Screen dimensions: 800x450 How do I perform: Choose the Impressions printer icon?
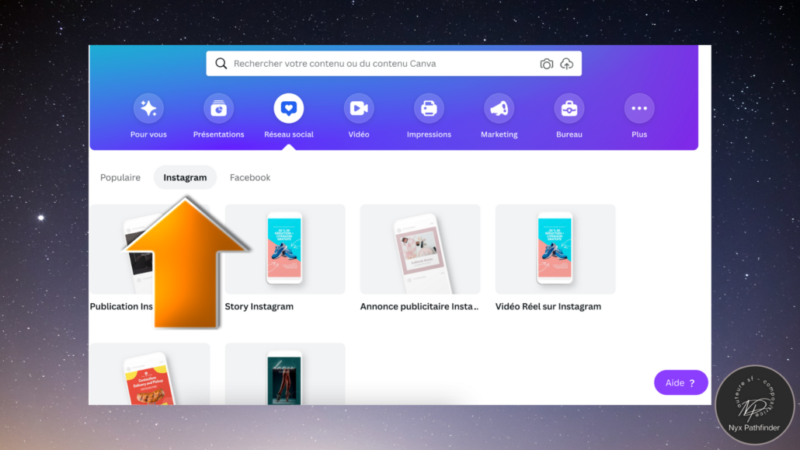(x=429, y=108)
